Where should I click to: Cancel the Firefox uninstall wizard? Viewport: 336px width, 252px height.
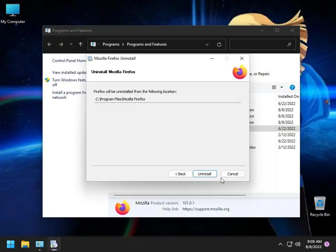[x=233, y=174]
